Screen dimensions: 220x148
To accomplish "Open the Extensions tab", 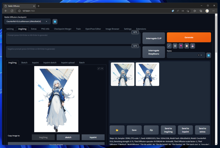I will click(x=141, y=29).
